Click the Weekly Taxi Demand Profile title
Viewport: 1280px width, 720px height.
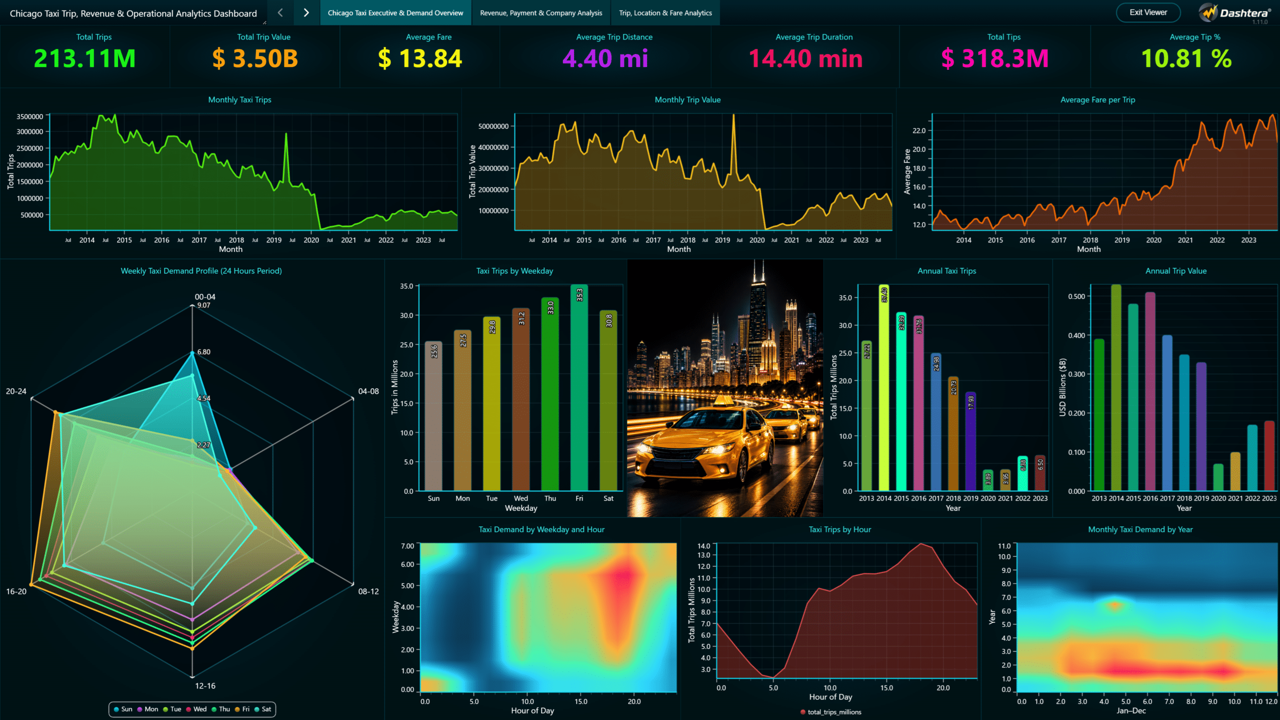[201, 271]
